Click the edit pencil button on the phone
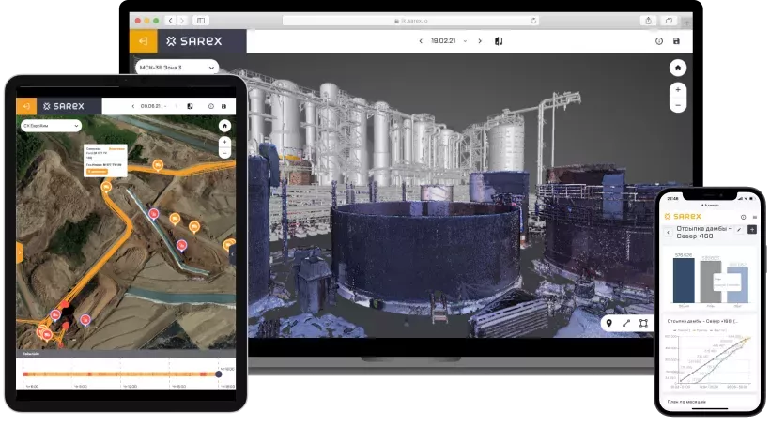The width and height of the screenshot is (770, 427). 739,229
